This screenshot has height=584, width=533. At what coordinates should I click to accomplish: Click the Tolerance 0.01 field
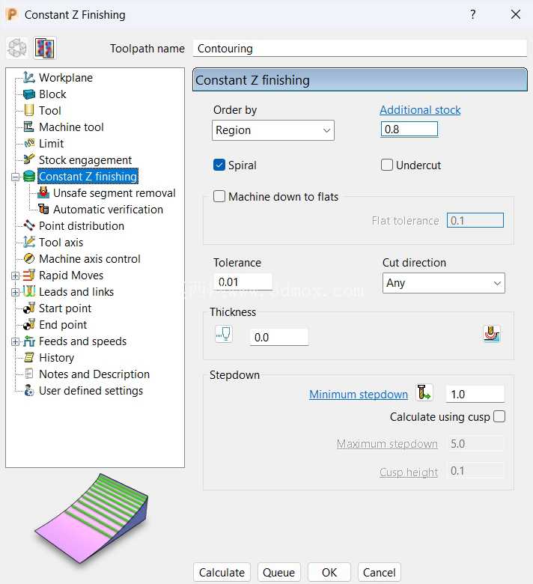pyautogui.click(x=243, y=282)
